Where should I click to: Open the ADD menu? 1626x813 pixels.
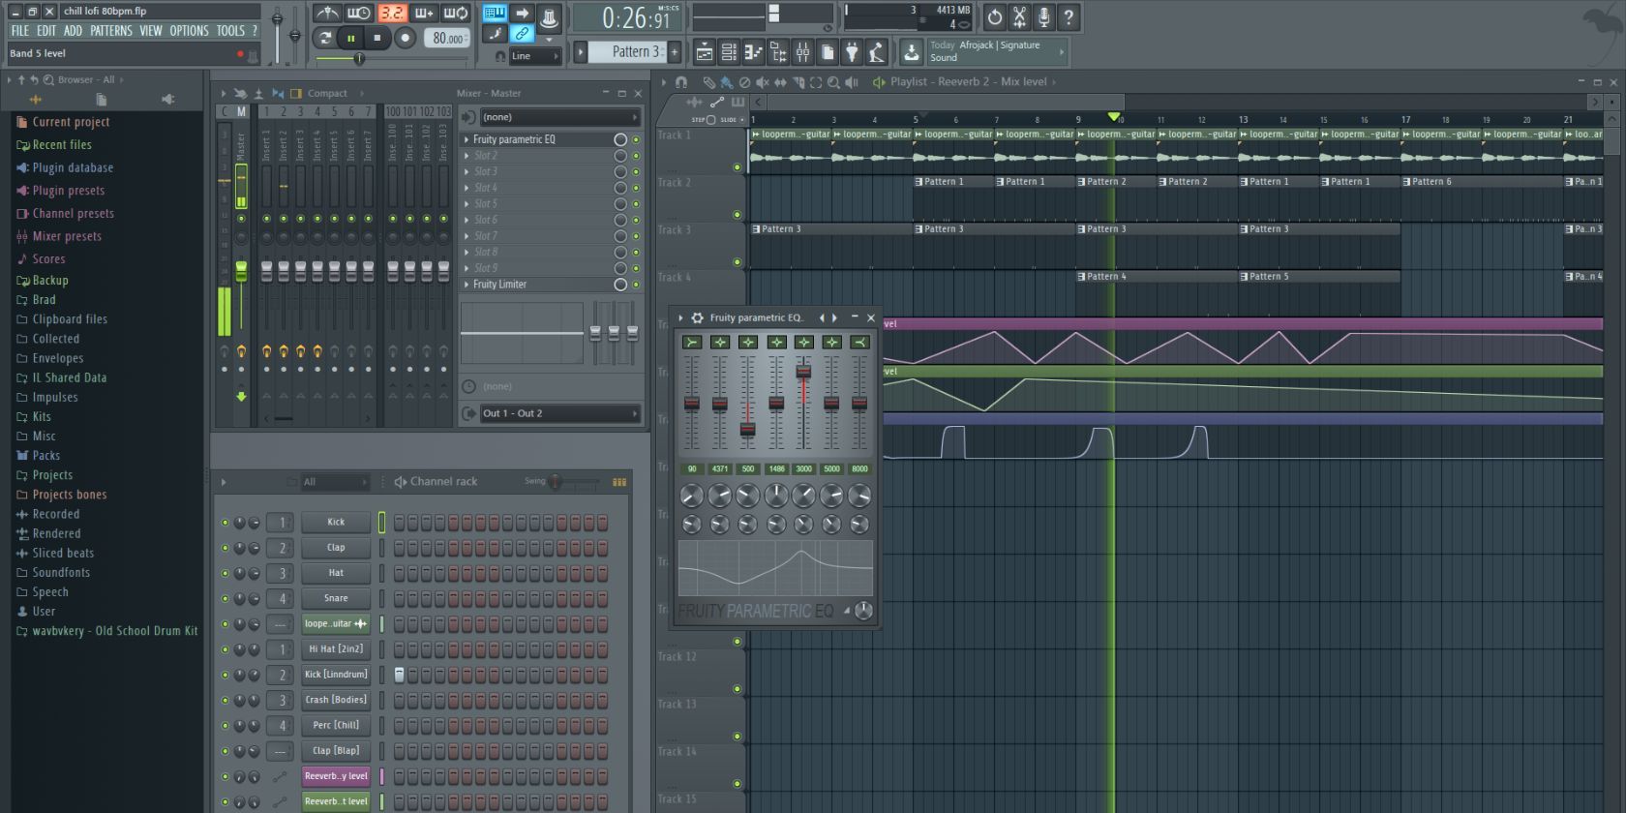click(73, 31)
